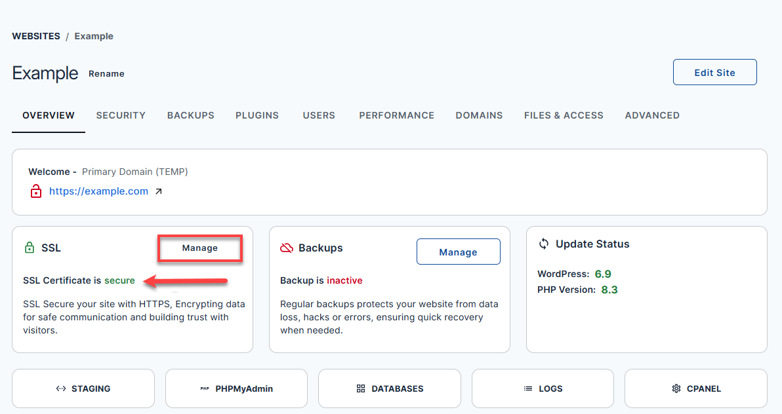Open the https://example.com link
782x414 pixels.
point(98,191)
